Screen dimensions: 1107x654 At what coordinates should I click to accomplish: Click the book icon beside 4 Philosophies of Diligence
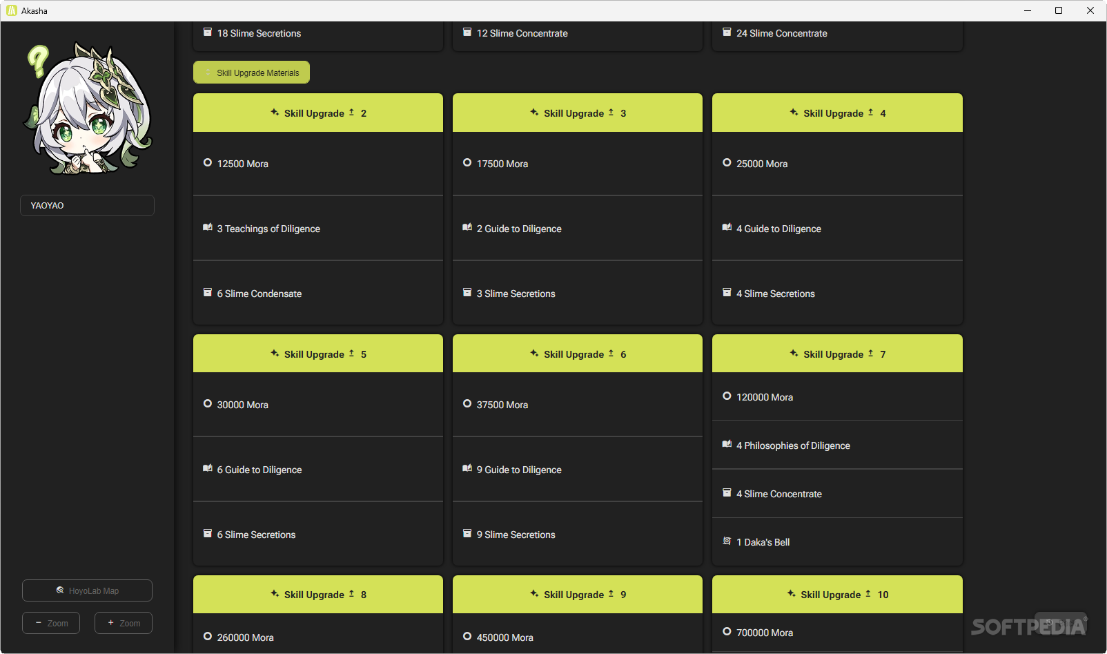pyautogui.click(x=727, y=444)
